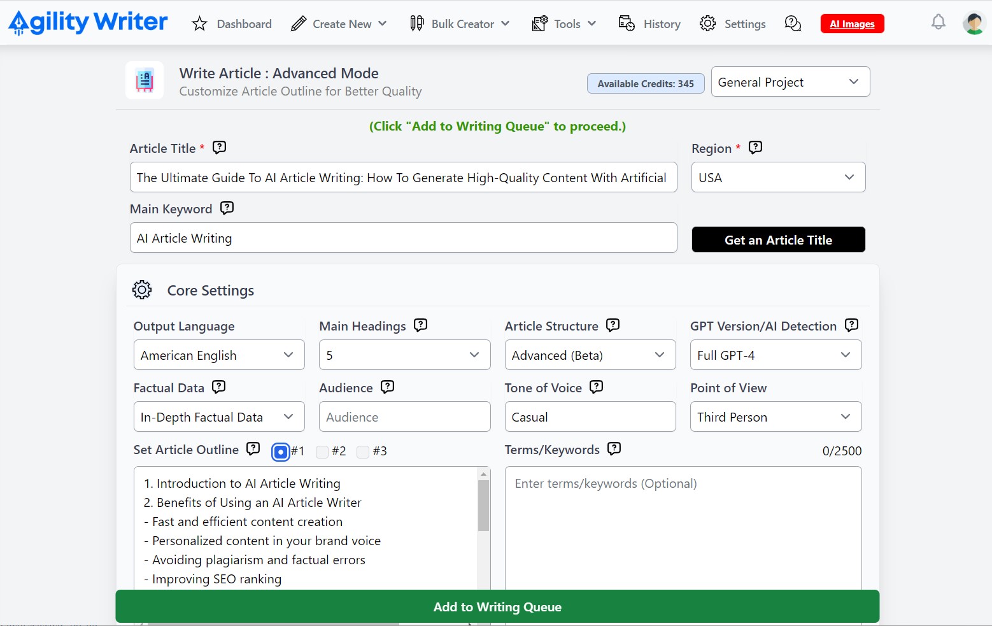Change the Point of View dropdown

click(775, 416)
